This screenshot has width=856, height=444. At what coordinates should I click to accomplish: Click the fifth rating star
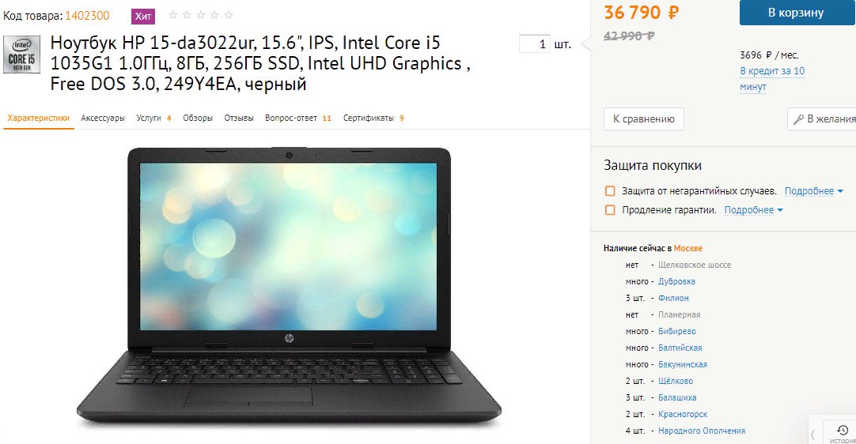[229, 15]
